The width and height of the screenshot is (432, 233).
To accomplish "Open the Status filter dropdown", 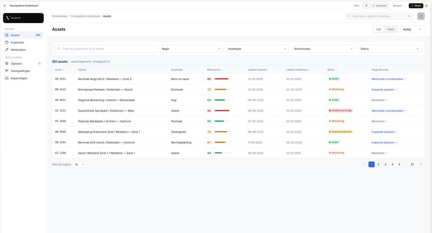I will pyautogui.click(x=389, y=49).
